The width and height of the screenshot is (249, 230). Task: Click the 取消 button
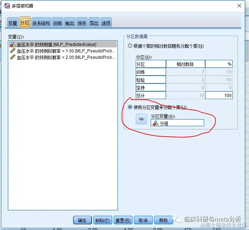coord(143,220)
